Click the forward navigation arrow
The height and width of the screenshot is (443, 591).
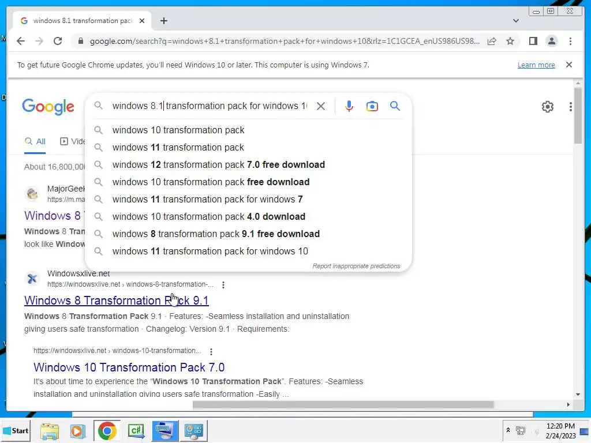coord(39,41)
